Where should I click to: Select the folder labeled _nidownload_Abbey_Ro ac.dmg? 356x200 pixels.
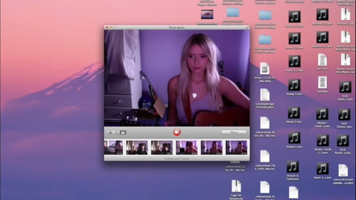tap(265, 15)
